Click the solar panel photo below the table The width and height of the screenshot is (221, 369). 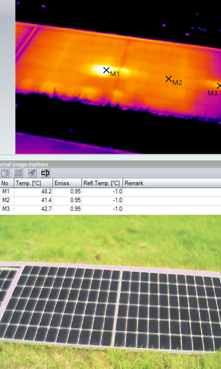[110, 292]
